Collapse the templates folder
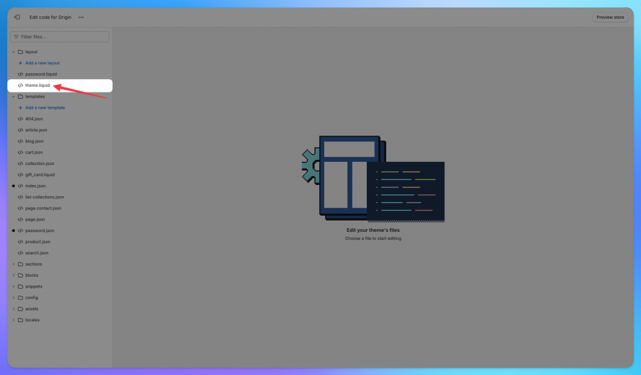The height and width of the screenshot is (375, 641). (x=13, y=96)
